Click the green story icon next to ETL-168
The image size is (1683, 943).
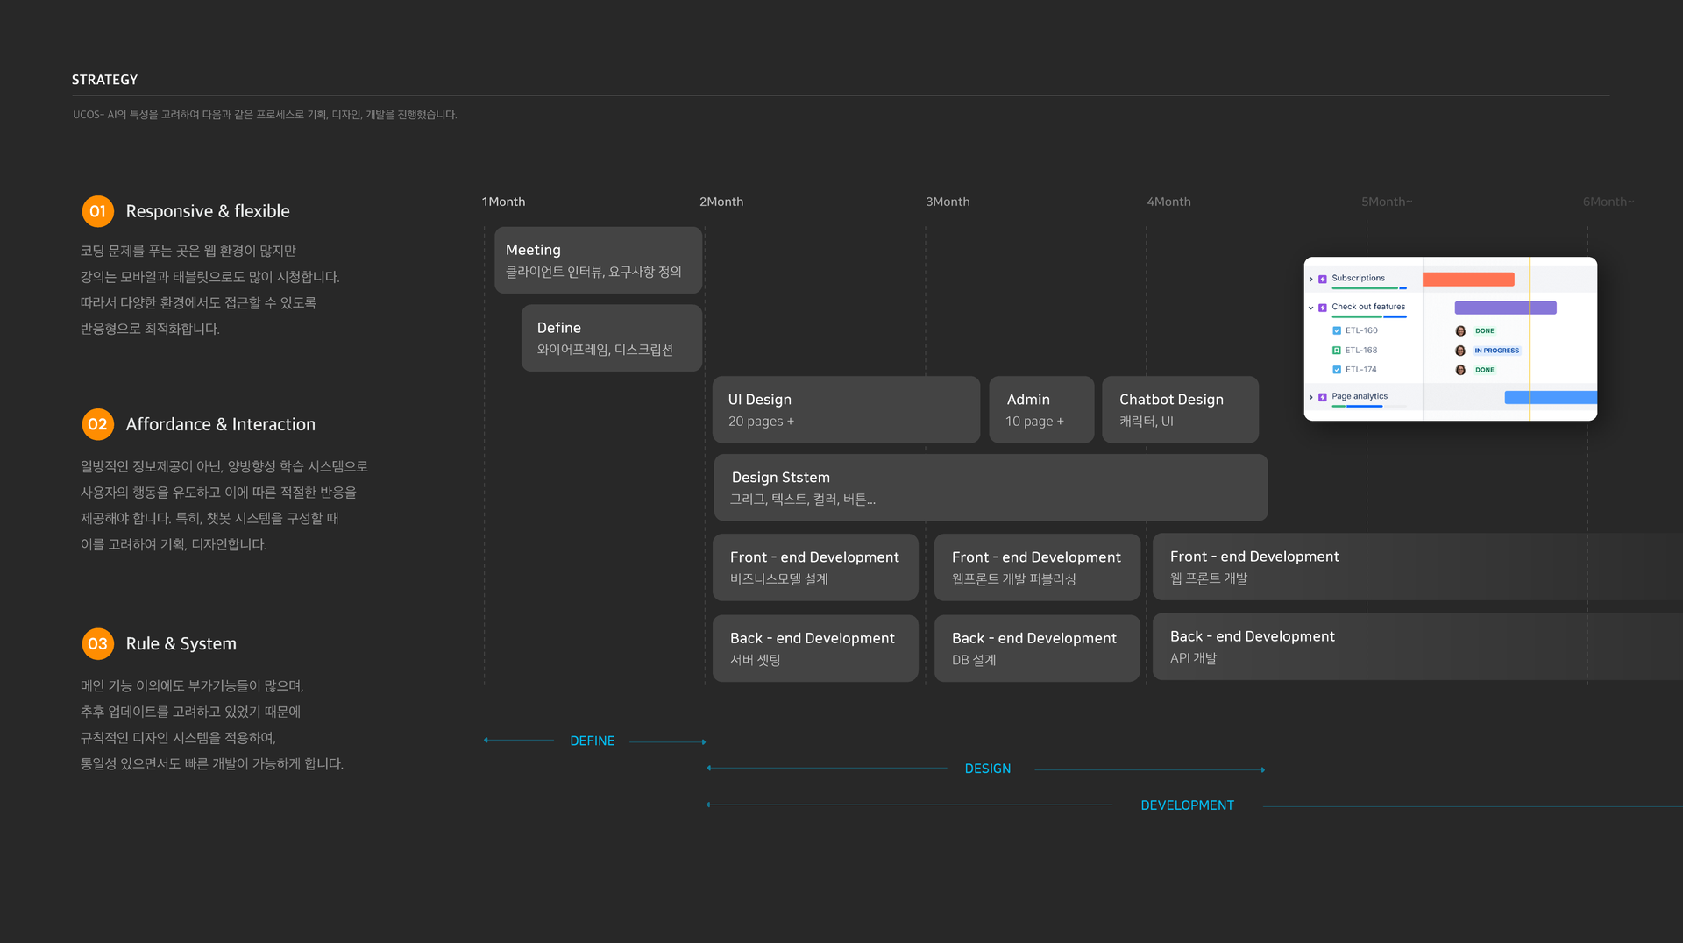1337,350
